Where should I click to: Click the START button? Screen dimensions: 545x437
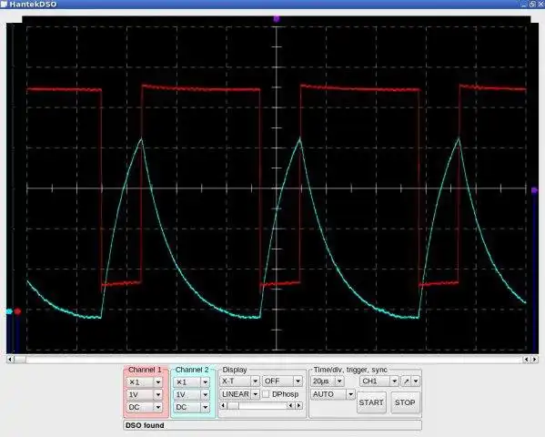[x=371, y=402]
